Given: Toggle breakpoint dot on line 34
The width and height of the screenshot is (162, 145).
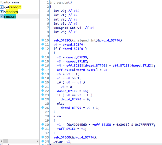Looking at the screenshot, I should [x=43, y=141].
